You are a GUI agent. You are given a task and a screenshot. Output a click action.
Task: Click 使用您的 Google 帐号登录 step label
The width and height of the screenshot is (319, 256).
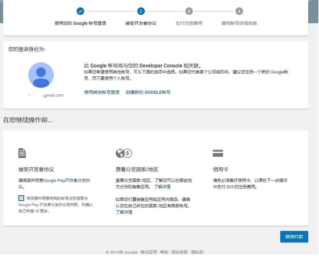[x=80, y=23]
